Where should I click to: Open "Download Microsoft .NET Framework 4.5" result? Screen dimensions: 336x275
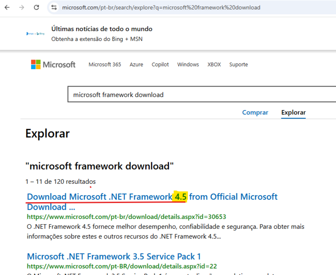tap(152, 202)
